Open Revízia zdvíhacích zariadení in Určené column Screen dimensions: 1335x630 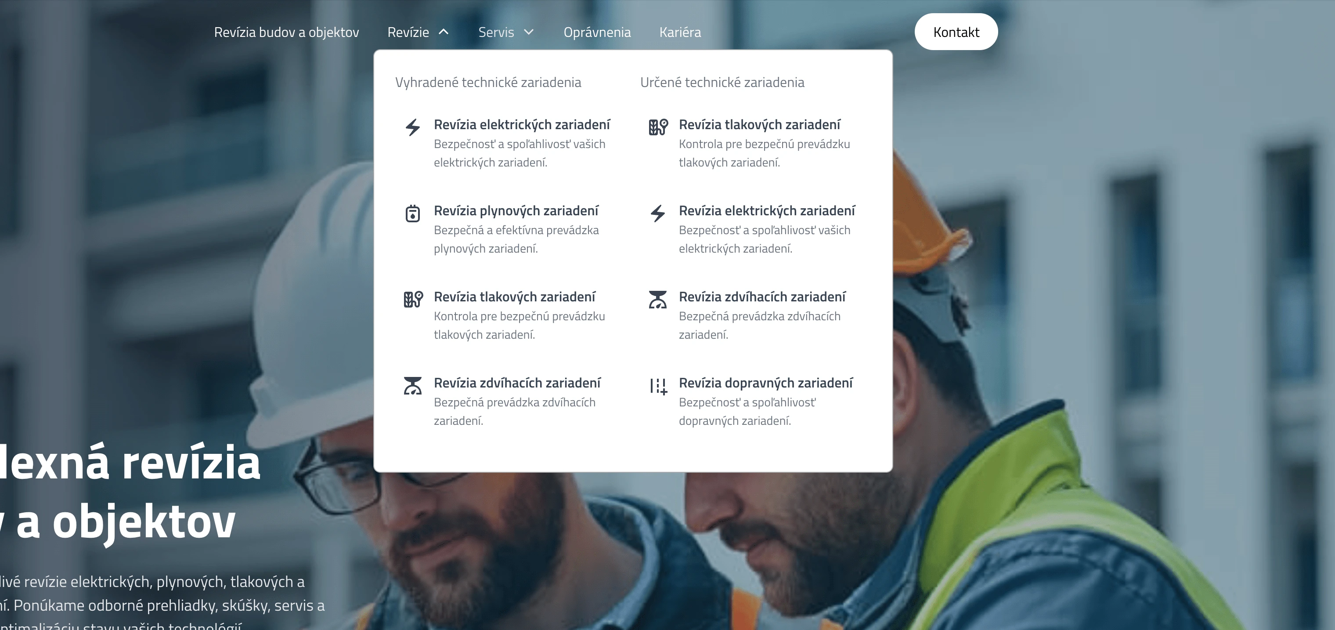[x=762, y=297]
